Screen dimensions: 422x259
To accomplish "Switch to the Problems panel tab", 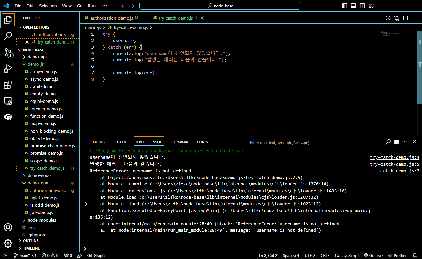I will tap(96, 142).
